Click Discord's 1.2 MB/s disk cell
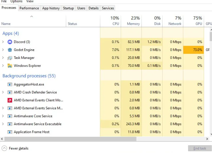Screen dimensions: 212x153 pos(152,42)
